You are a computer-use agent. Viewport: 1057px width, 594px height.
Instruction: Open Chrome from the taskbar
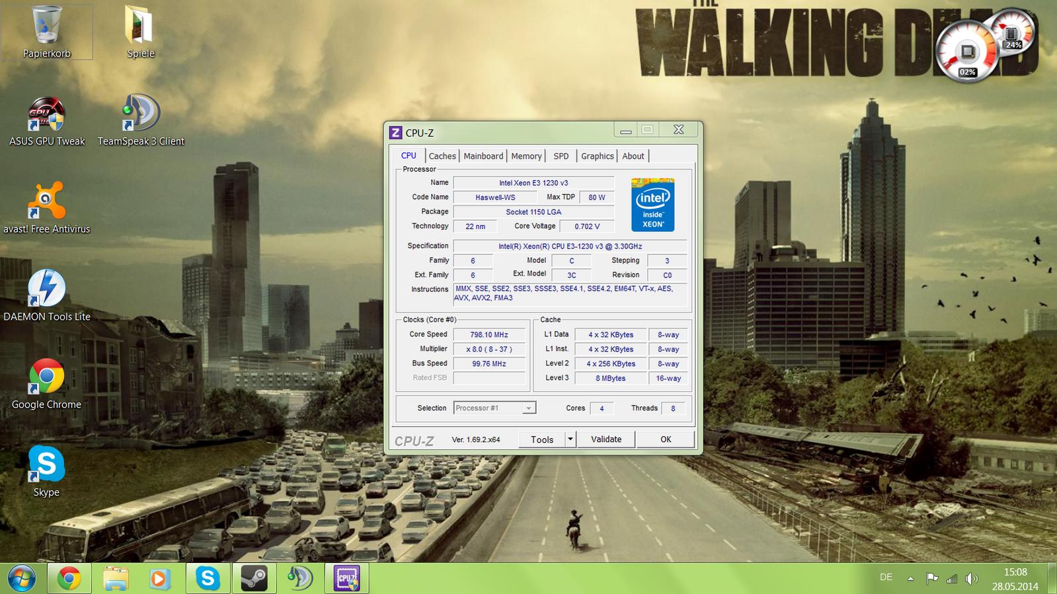[x=69, y=579]
